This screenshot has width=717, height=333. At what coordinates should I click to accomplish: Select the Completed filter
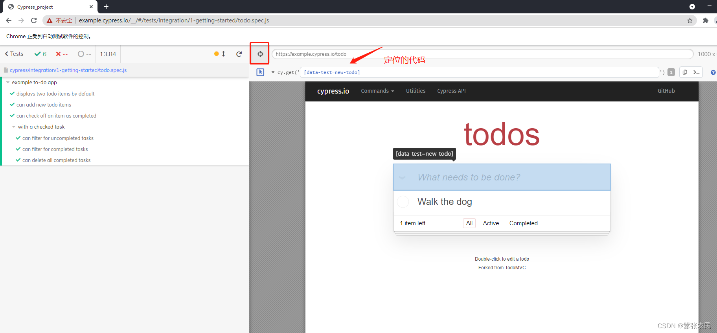[x=524, y=223]
